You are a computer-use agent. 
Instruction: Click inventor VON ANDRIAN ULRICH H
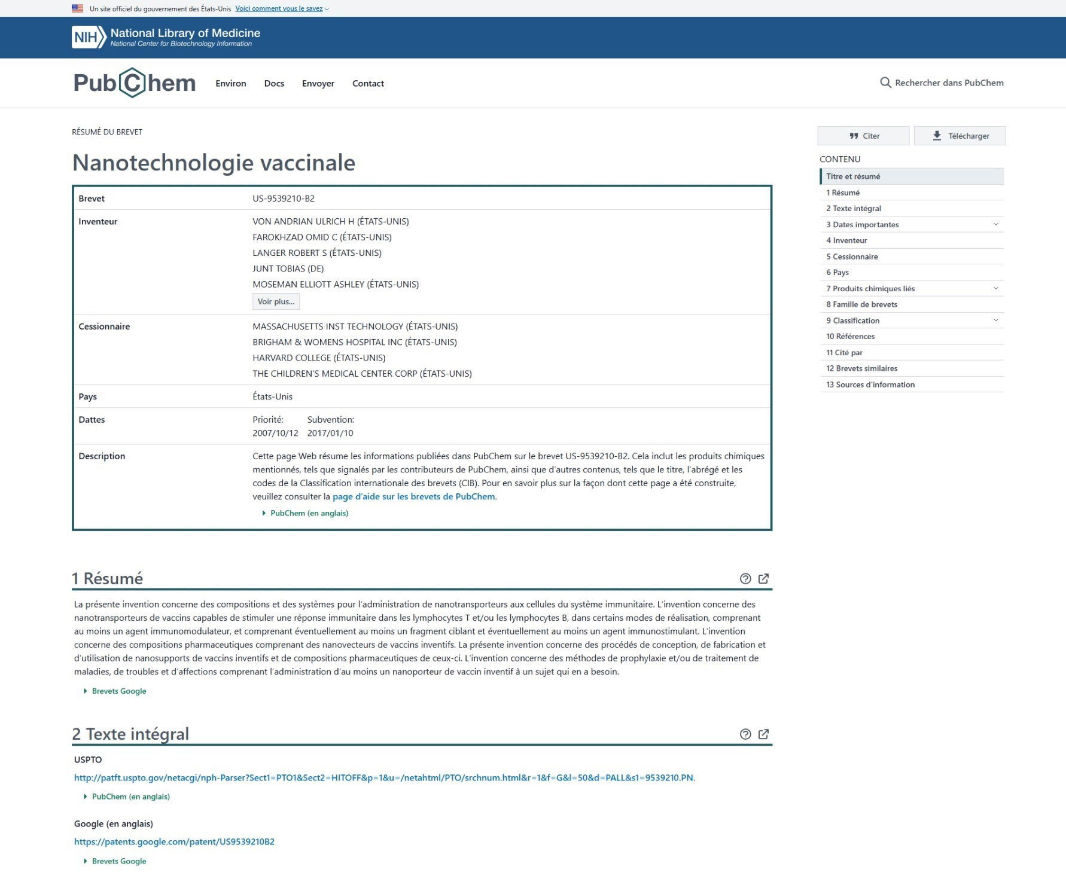point(331,221)
